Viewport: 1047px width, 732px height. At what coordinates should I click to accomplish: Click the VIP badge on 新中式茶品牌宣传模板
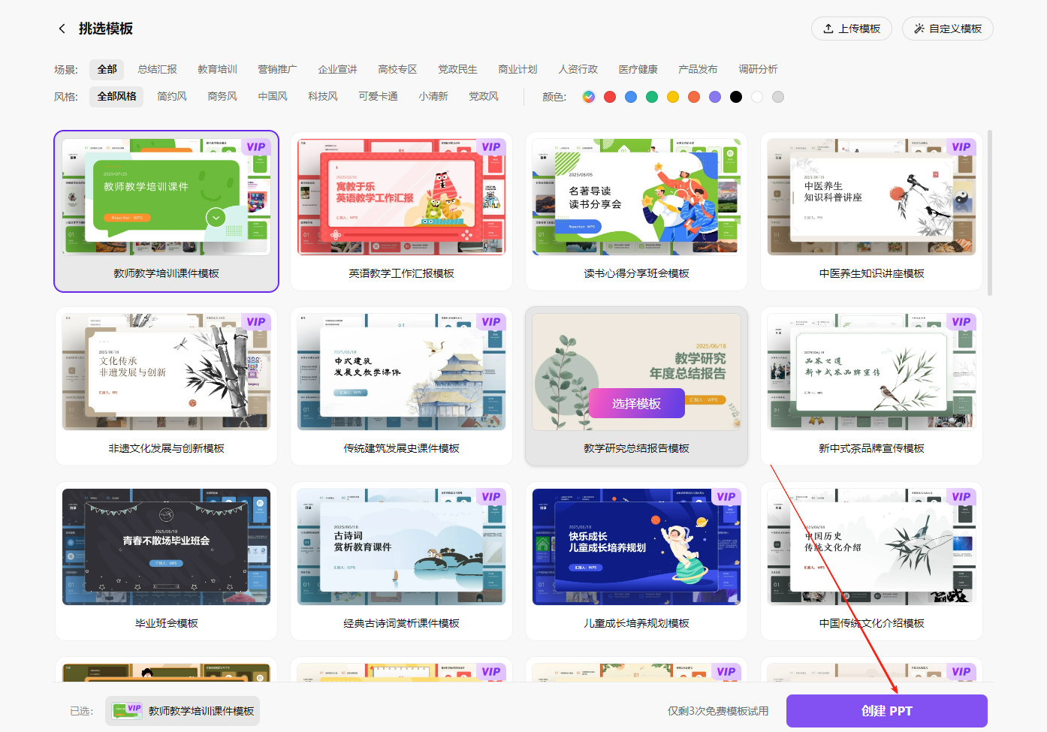click(x=961, y=322)
